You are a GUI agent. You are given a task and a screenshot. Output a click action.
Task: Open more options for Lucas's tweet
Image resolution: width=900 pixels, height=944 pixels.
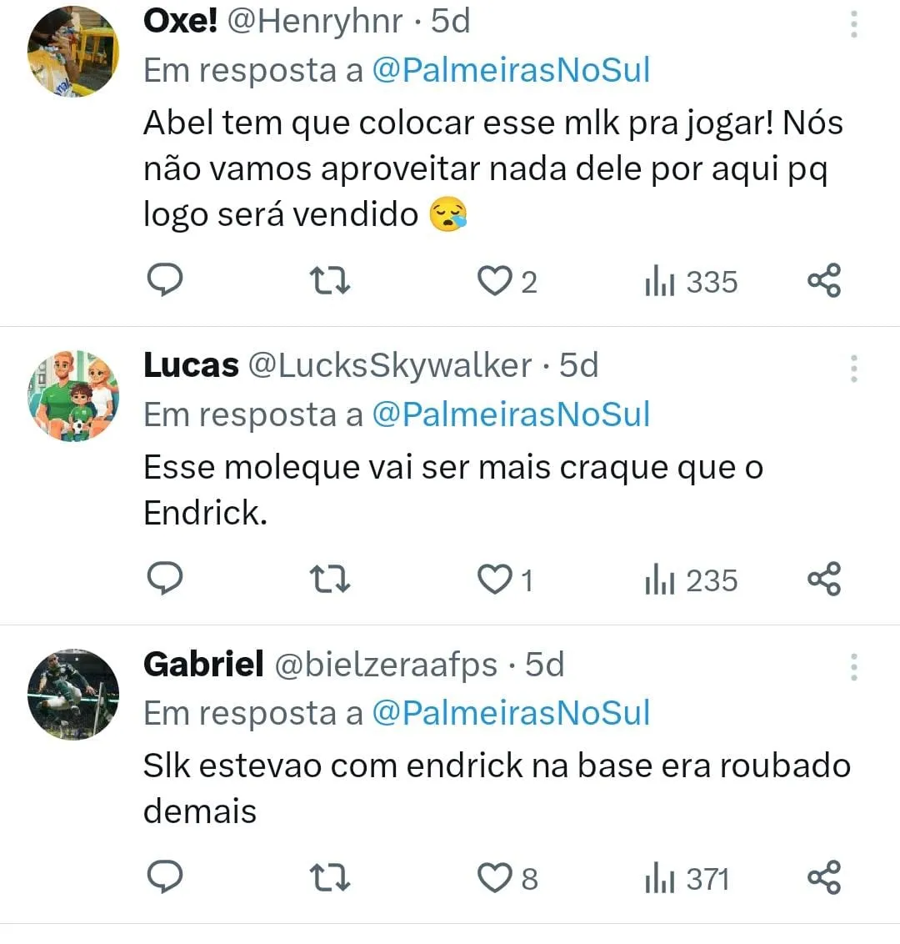point(853,369)
